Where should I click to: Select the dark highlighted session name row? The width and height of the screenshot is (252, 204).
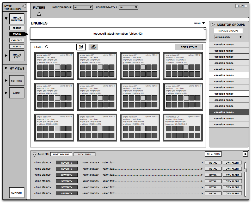coord(229,112)
